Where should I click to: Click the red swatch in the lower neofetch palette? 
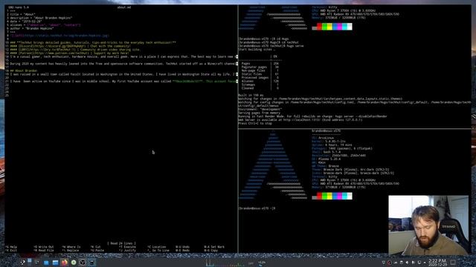[319, 196]
